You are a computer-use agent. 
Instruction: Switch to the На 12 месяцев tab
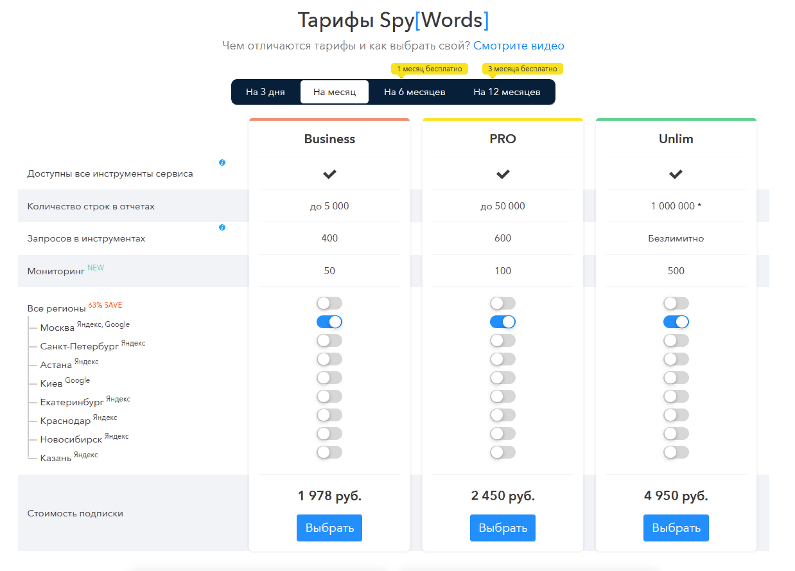[507, 92]
